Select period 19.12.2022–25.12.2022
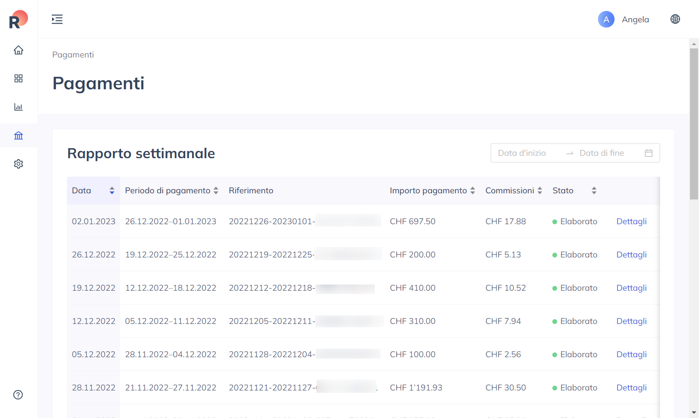699x418 pixels. click(171, 255)
